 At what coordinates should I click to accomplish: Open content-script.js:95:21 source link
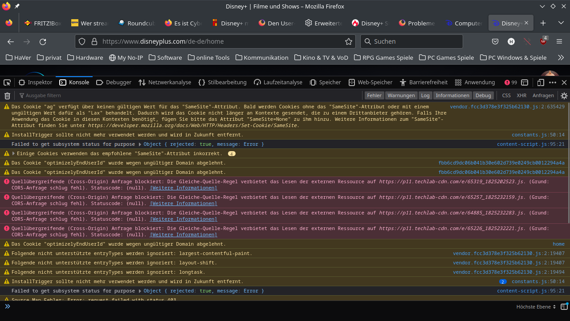(x=530, y=144)
